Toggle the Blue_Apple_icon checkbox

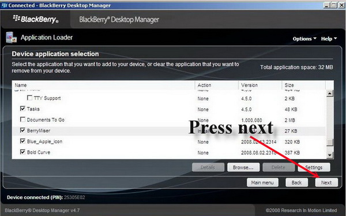tap(22, 141)
